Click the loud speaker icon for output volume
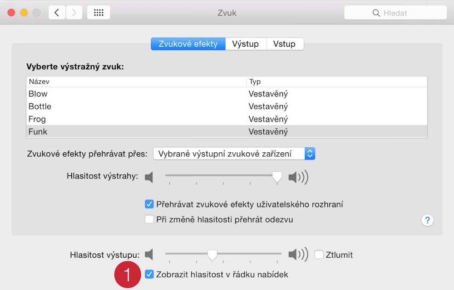 [x=298, y=255]
